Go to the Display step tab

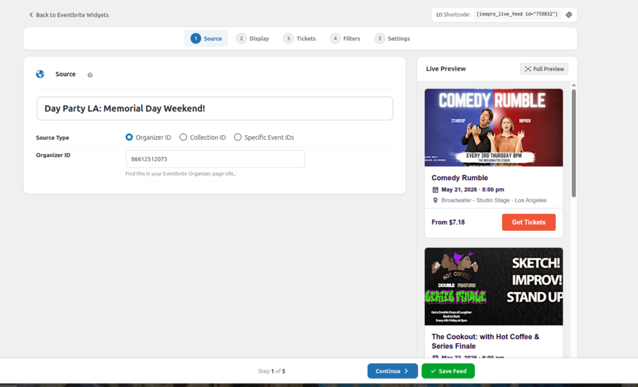(253, 39)
